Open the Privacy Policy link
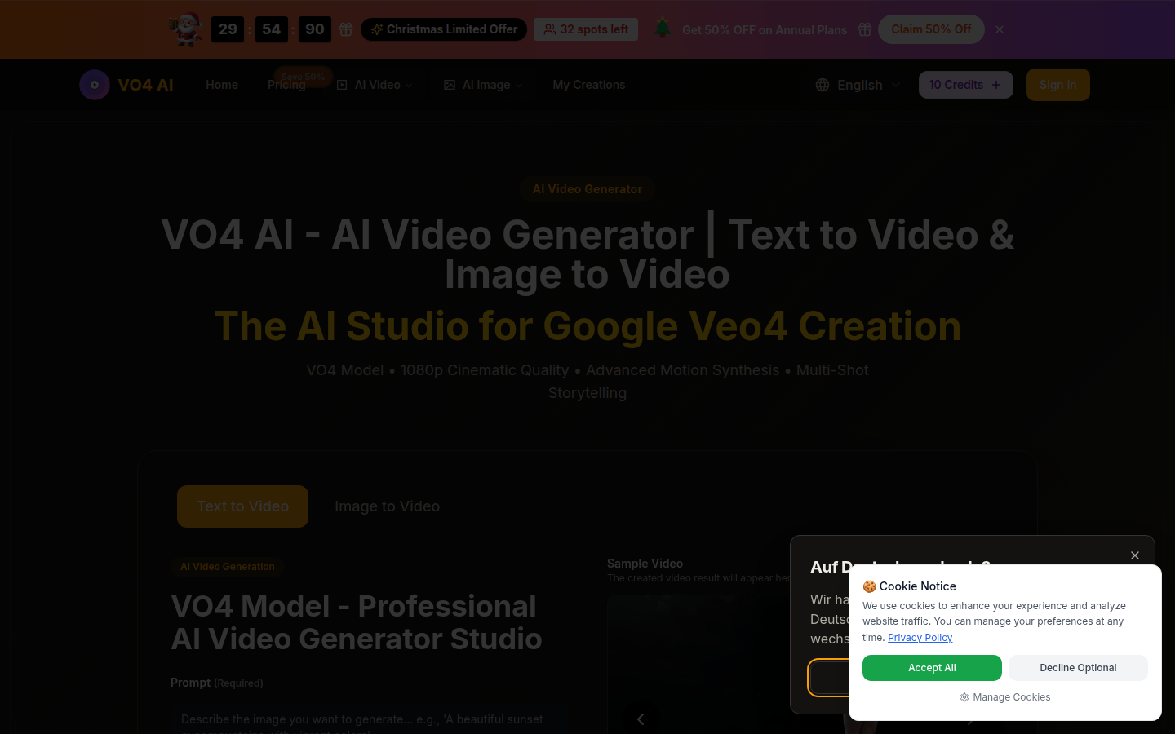The width and height of the screenshot is (1175, 734). [x=920, y=638]
